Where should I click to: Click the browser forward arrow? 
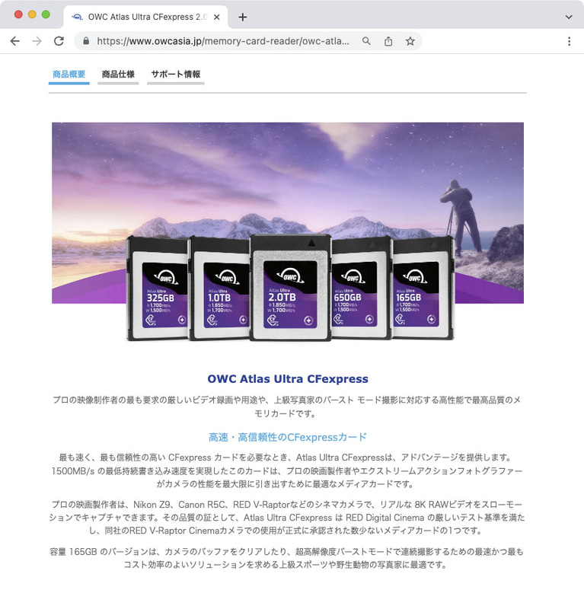[37, 41]
